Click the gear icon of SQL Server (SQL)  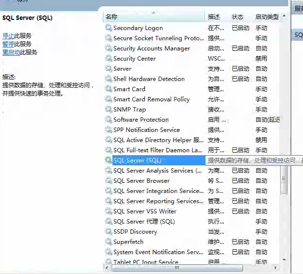[x=109, y=161]
